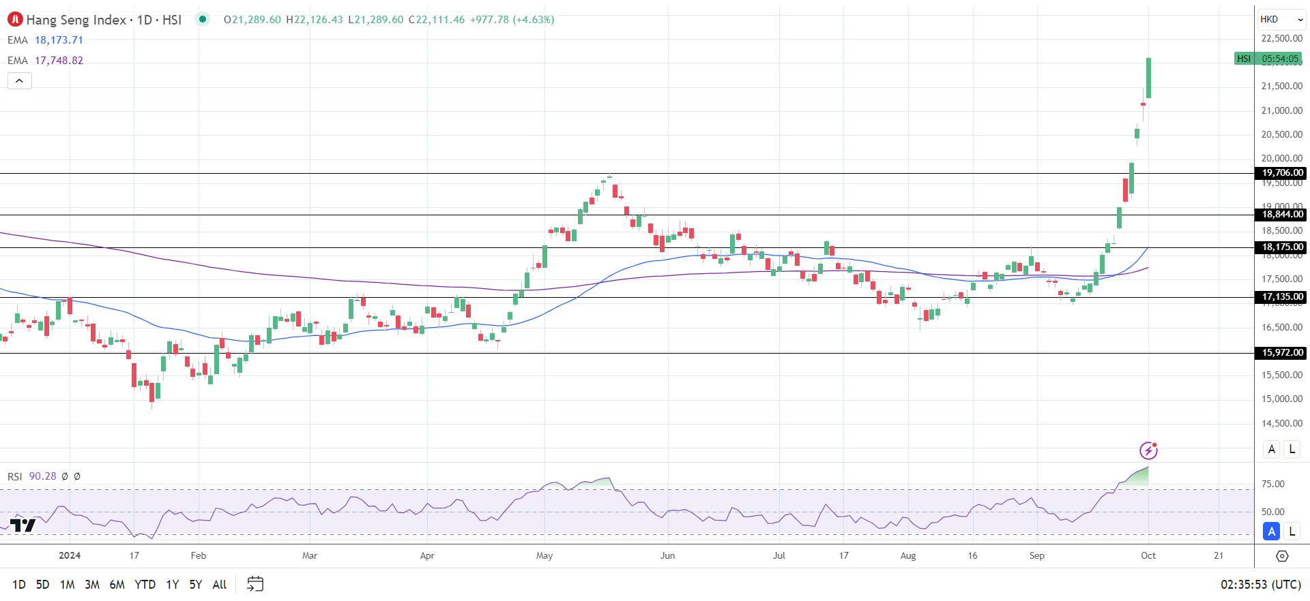Image resolution: width=1310 pixels, height=601 pixels.
Task: Click the 14,500.00 price axis label
Action: point(1282,423)
